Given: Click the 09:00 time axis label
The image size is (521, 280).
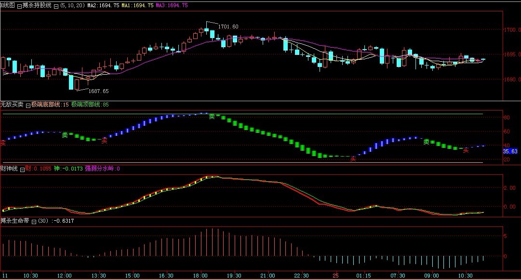Looking at the screenshot, I should 431,276.
